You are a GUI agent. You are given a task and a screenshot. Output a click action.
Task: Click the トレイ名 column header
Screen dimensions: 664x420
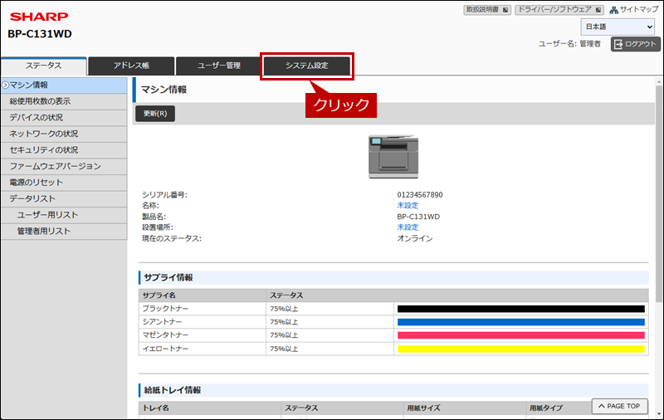(x=156, y=408)
